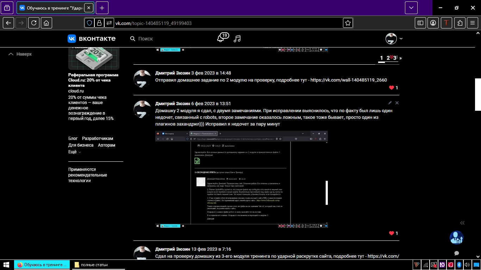Open messenger speech bubble icon

[457, 253]
